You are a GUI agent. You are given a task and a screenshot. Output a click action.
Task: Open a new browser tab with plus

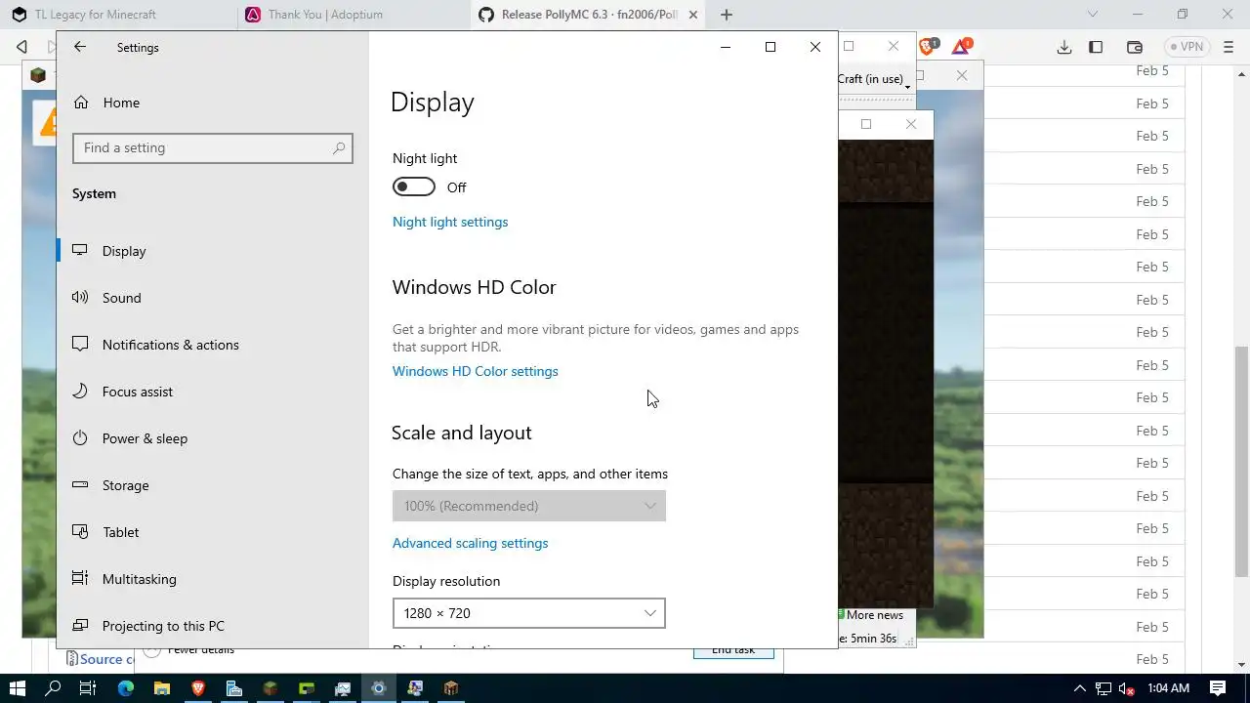[727, 15]
